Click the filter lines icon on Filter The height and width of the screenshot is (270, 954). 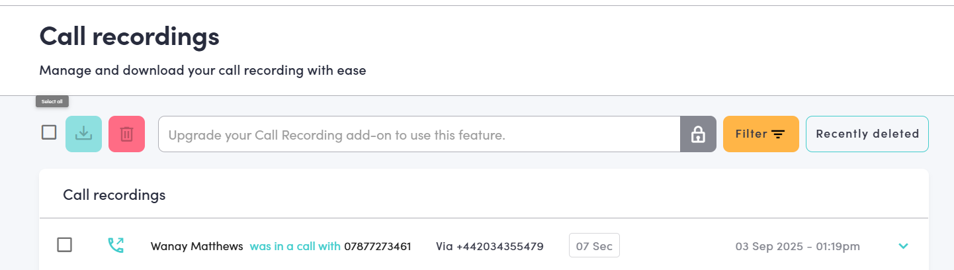click(x=778, y=134)
